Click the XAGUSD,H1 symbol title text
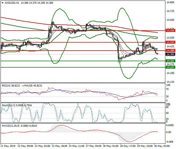 12,3
